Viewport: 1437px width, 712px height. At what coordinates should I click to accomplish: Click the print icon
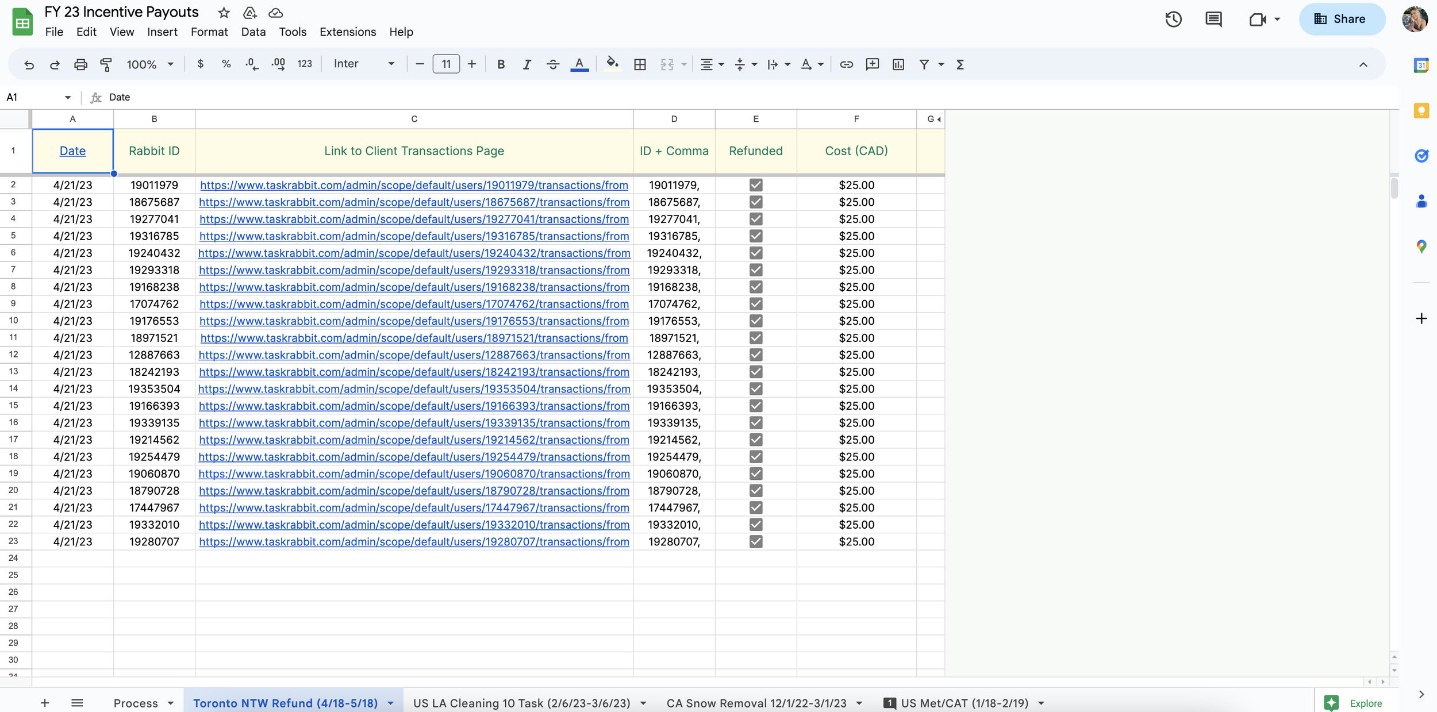[x=80, y=64]
